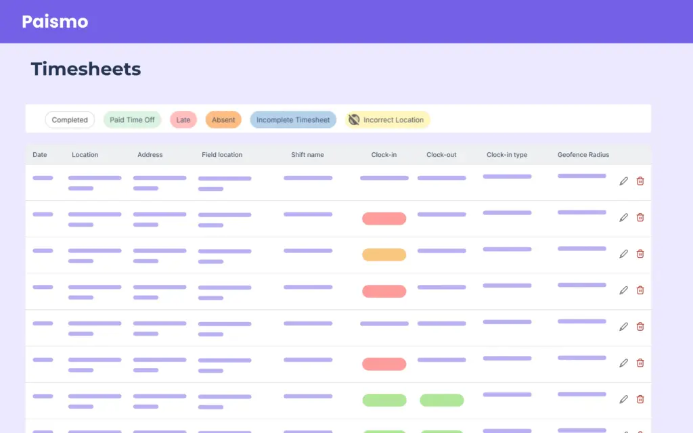The image size is (693, 433).
Task: Click the trash delete icon on the bottom row
Action: click(x=640, y=400)
